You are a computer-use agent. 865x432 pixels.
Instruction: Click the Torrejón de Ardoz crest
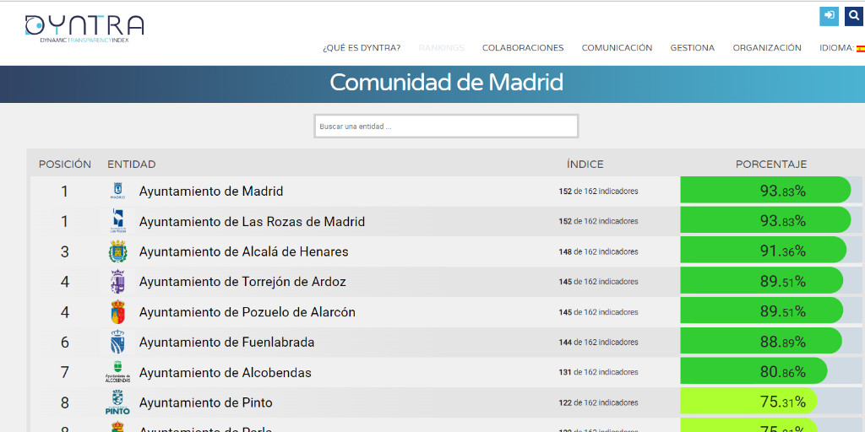pos(117,282)
